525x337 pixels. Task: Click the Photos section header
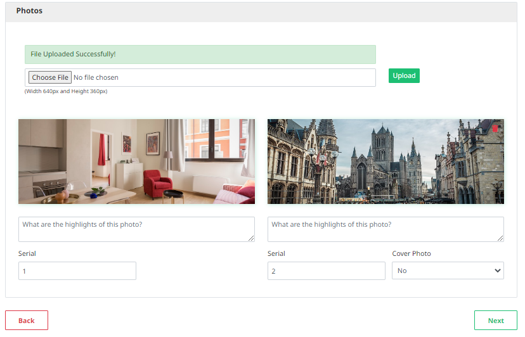(29, 11)
